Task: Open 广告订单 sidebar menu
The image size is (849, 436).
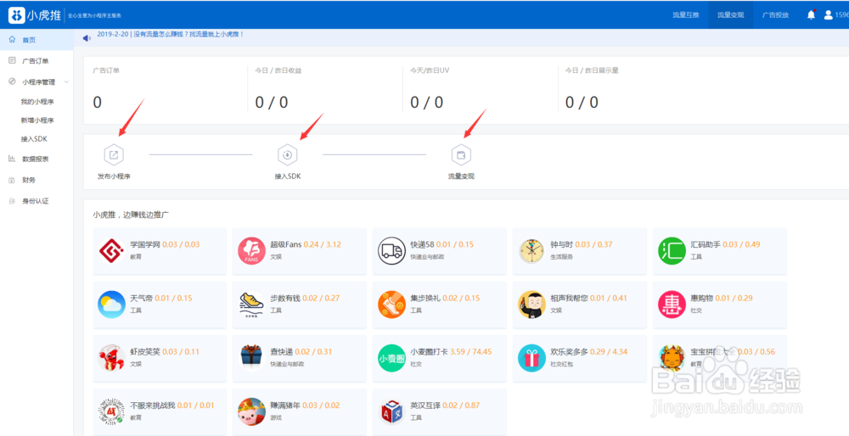Action: (x=37, y=60)
